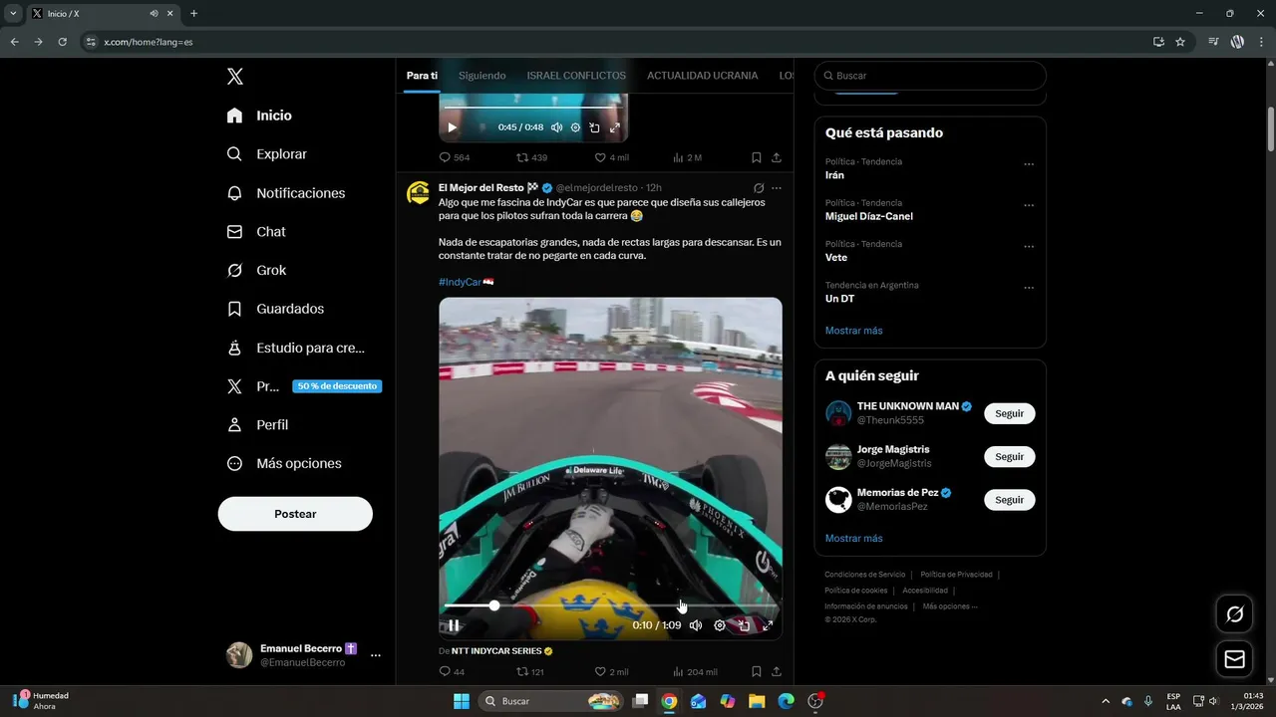Like the IndyCar post with 2 mil likes

611,672
